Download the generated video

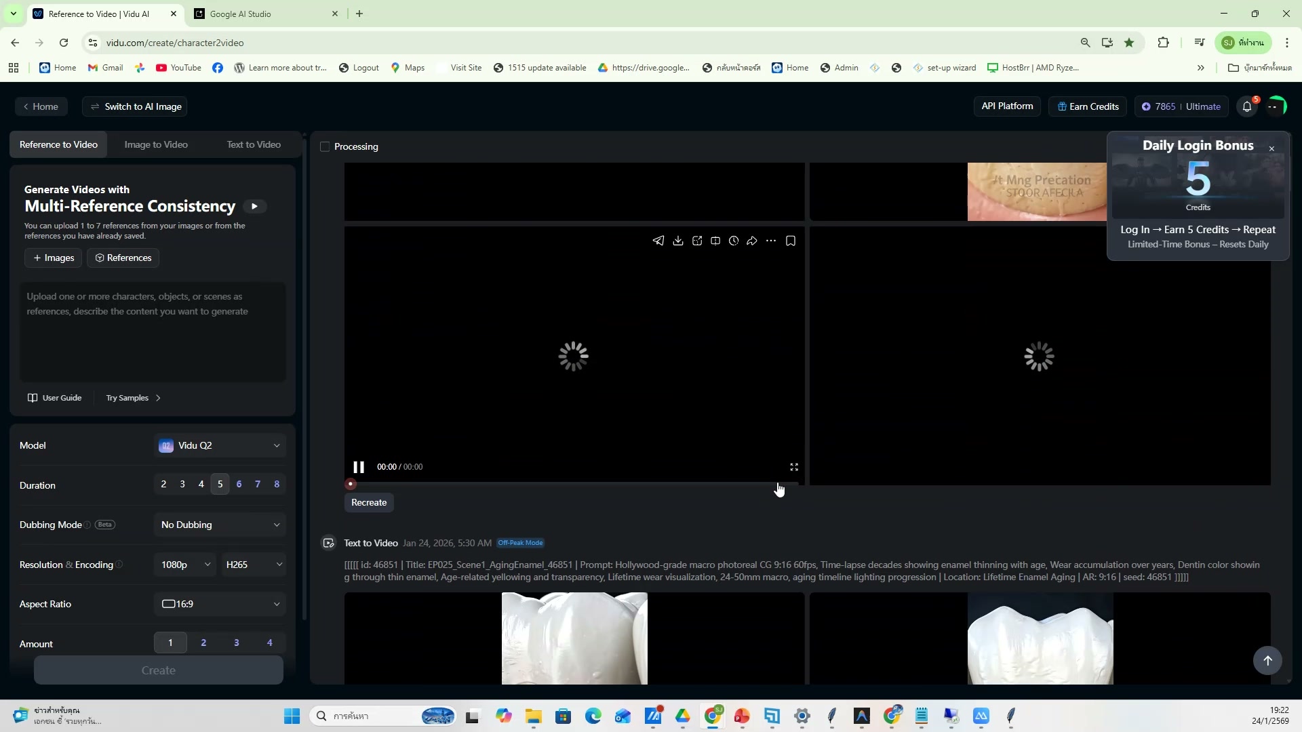pos(678,241)
